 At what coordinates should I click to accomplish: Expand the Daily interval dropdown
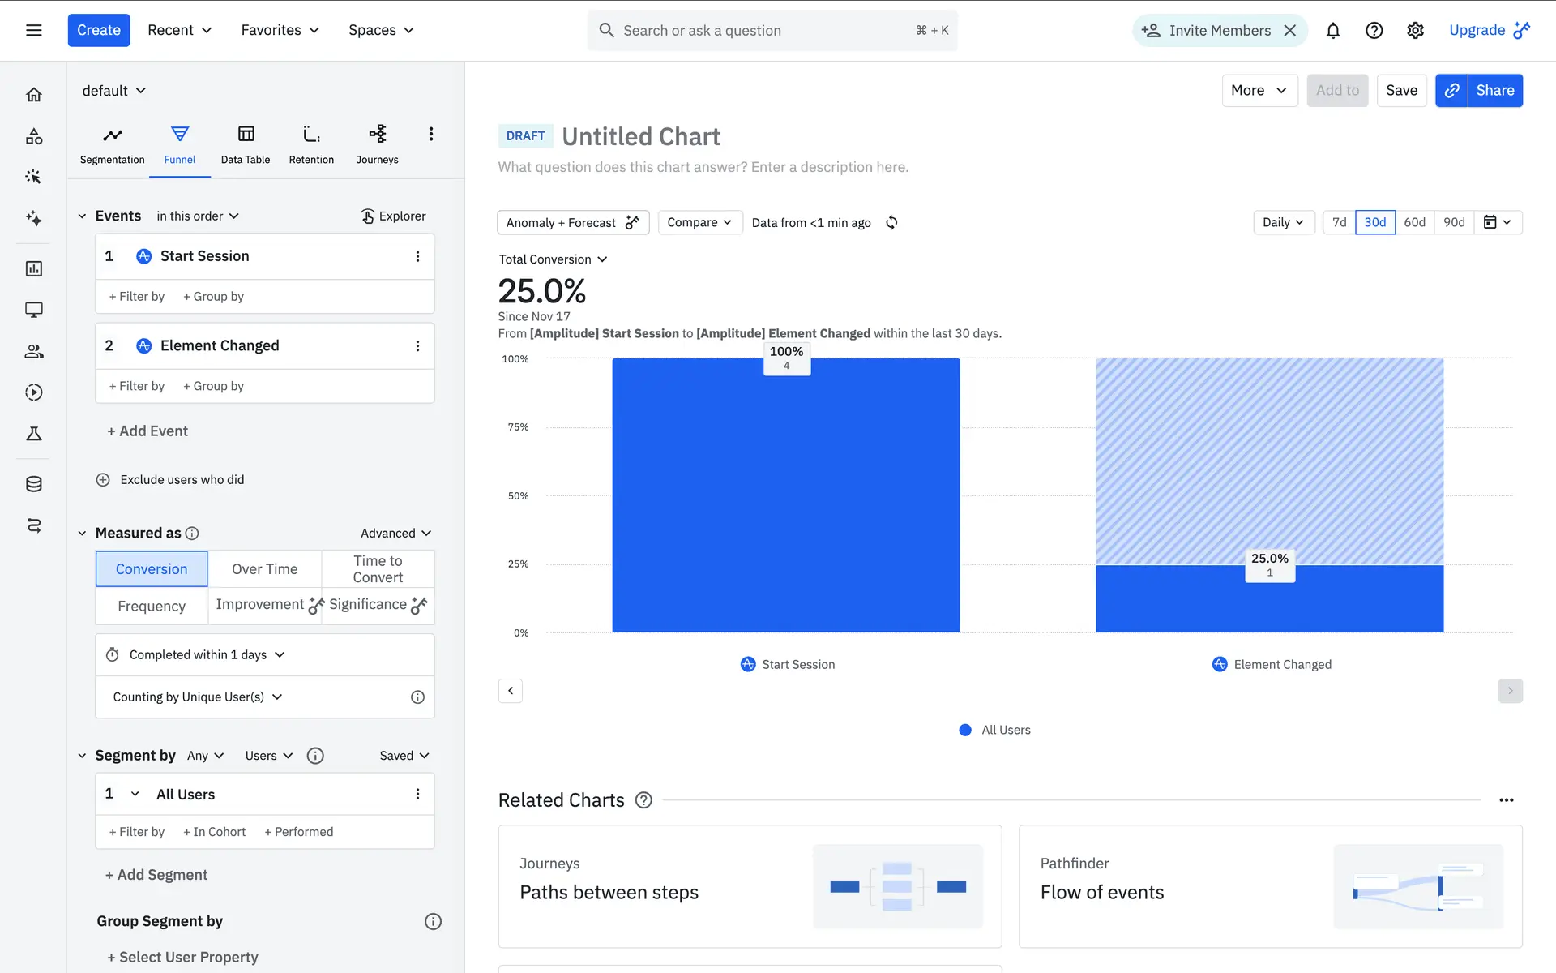[x=1283, y=222]
